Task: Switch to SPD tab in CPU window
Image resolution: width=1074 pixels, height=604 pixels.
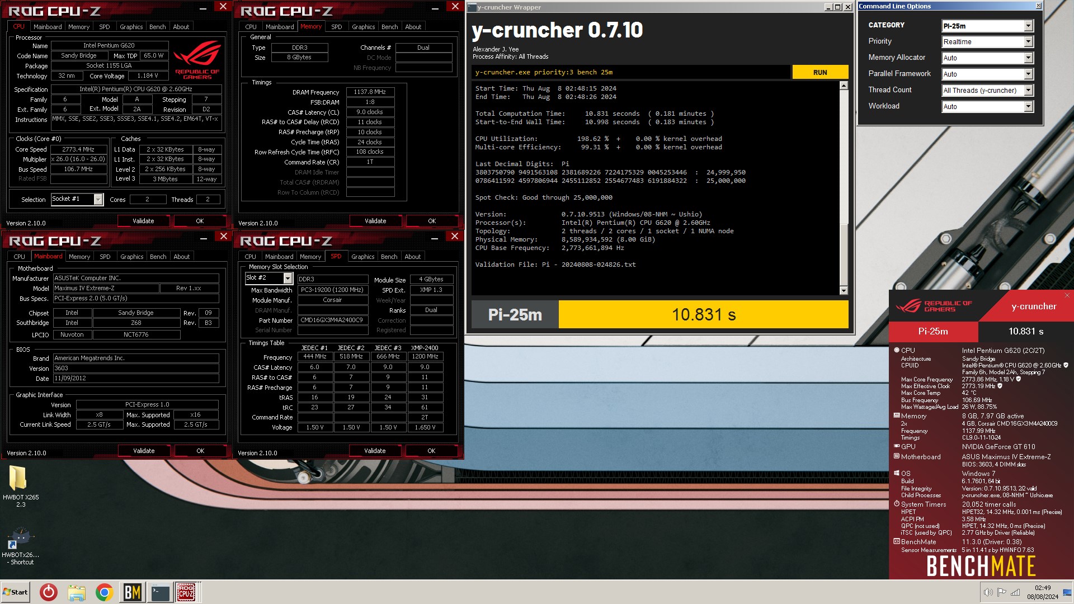Action: [x=104, y=27]
